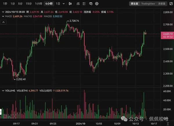Select the 1小時 timeframe
Screen dimensions: 174x126
[39, 4]
